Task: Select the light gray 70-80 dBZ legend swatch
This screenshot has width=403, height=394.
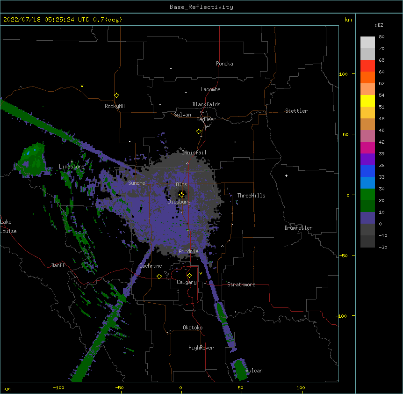Action: coord(367,43)
